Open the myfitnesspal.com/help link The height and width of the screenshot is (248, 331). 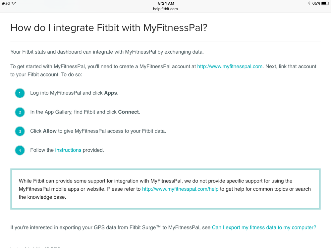(x=180, y=189)
